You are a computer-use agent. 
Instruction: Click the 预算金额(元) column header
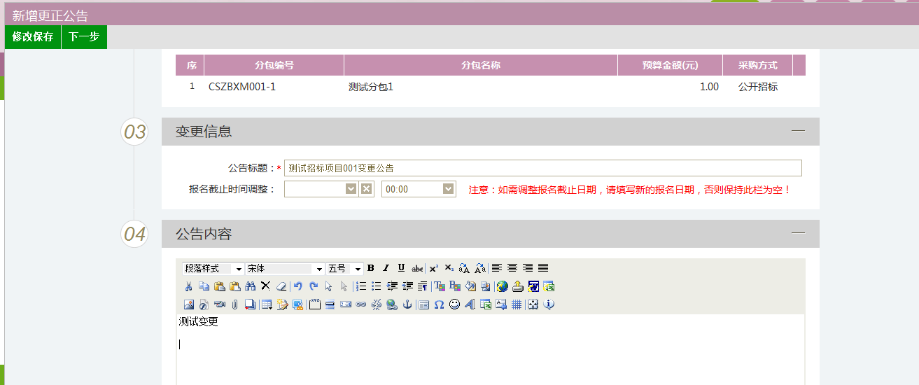tap(670, 65)
